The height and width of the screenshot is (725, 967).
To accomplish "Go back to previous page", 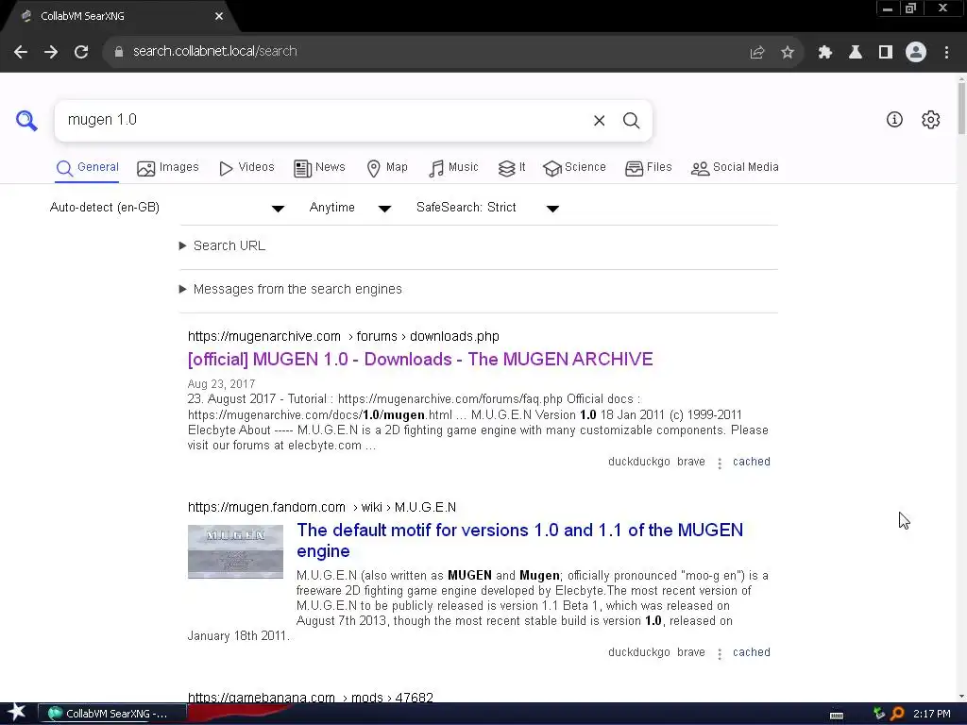I will 21,52.
